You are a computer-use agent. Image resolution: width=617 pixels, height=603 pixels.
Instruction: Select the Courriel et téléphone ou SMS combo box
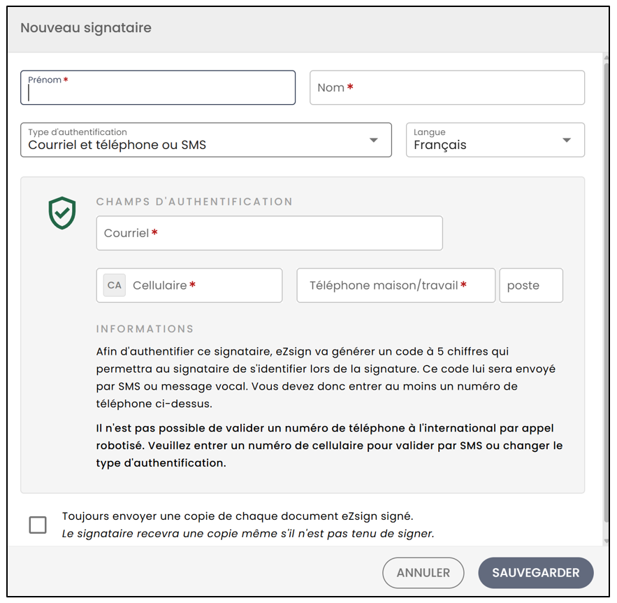pyautogui.click(x=206, y=140)
